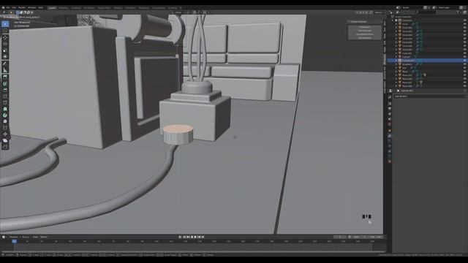Select the Measure tool
The image size is (468, 263).
(x=5, y=70)
